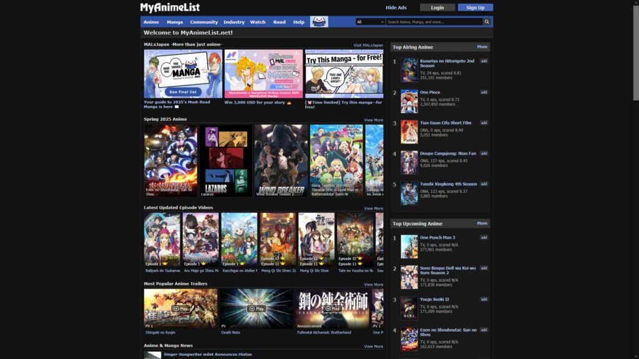Open the Wind Breaker Season 2 poster

tap(281, 161)
